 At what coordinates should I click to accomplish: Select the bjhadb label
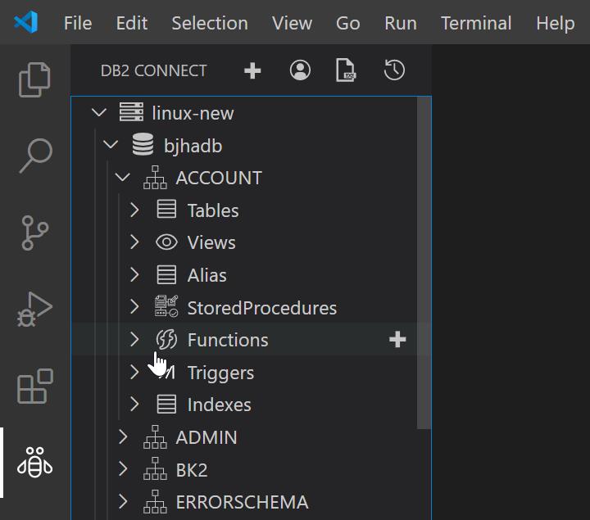click(193, 147)
